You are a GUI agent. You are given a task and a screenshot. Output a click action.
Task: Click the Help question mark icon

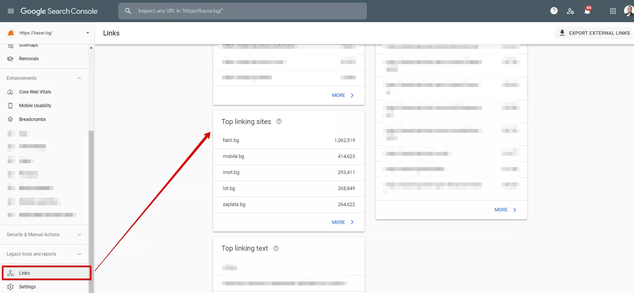click(x=554, y=11)
